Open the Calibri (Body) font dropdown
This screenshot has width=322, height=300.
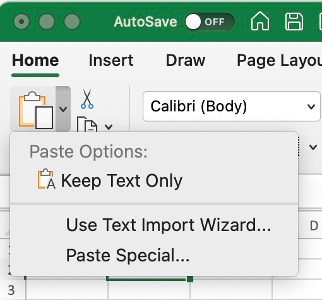(232, 106)
